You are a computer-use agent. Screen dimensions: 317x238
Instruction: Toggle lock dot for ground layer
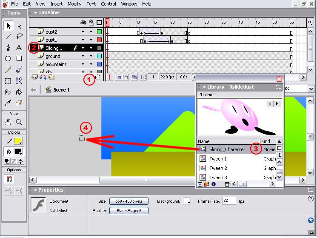[x=91, y=56]
